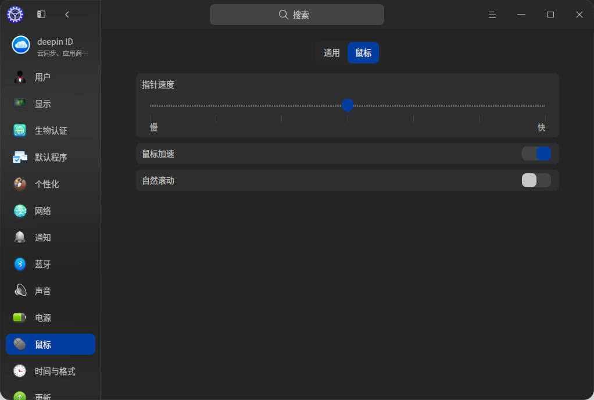The height and width of the screenshot is (400, 594).
Task: Open 电源 via its battery icon
Action: pos(20,317)
